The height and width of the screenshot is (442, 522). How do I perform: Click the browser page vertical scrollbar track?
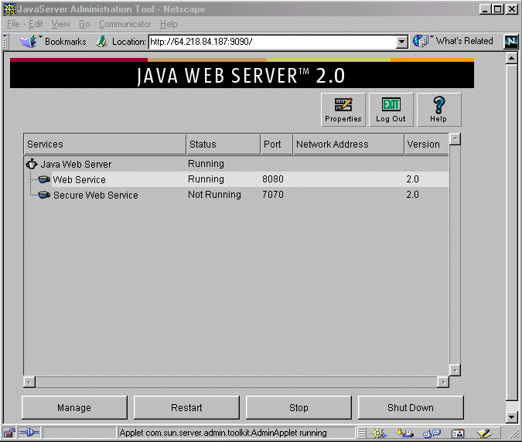(512, 406)
